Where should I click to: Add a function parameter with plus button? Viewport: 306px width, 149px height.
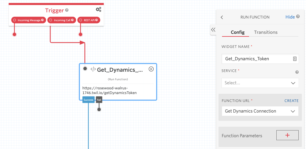(287, 135)
